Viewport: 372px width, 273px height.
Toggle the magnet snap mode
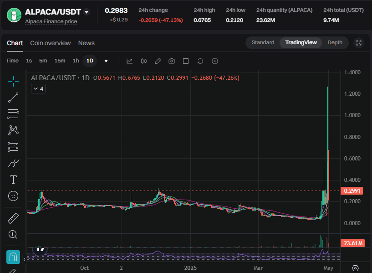tap(13, 257)
